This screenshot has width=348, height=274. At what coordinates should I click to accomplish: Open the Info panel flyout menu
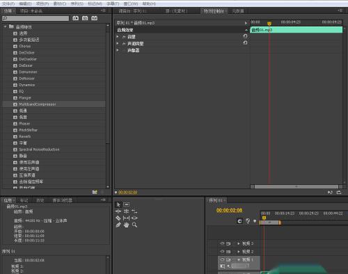104,200
